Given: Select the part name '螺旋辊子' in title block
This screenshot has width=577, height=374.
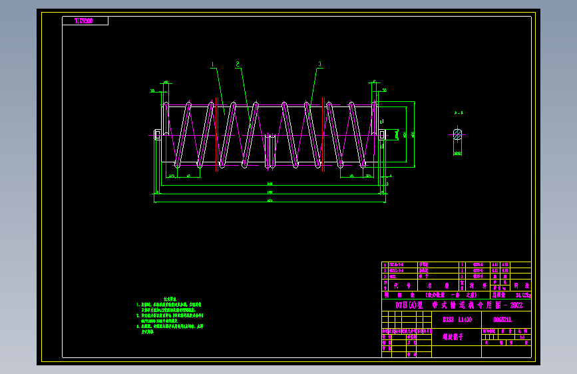Looking at the screenshot, I should (453, 337).
